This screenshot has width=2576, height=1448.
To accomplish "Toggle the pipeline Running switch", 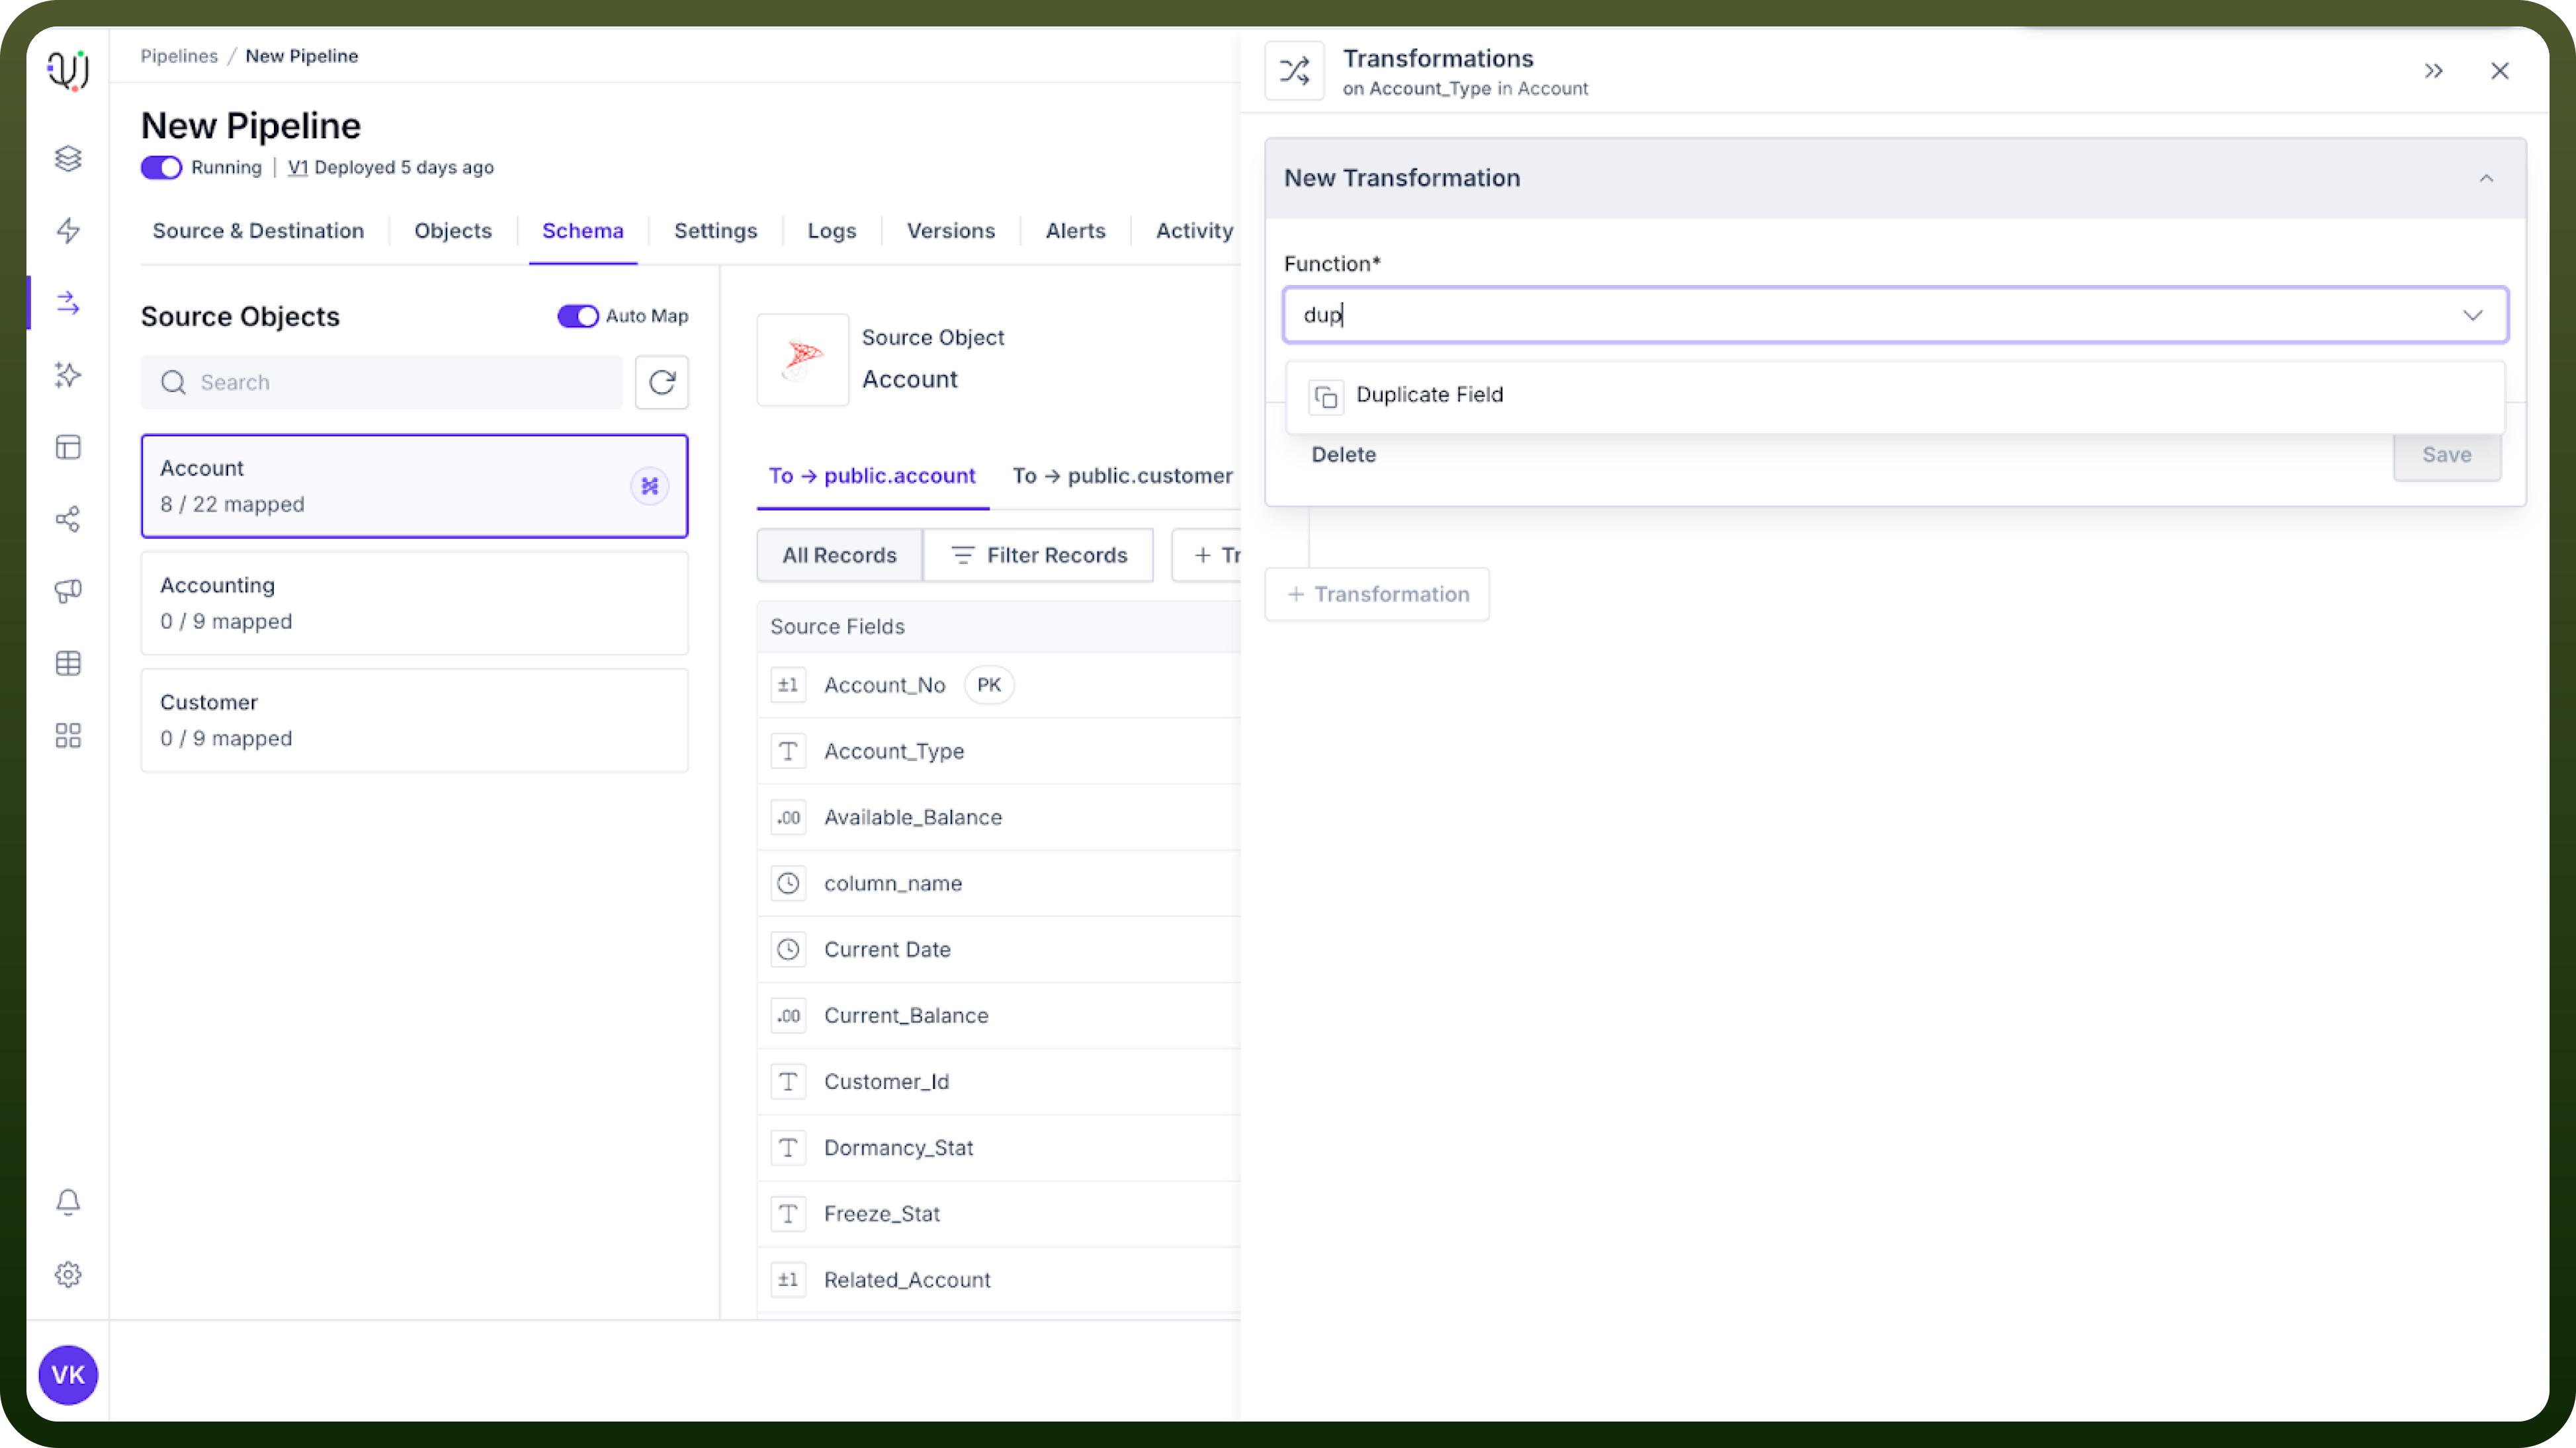I will [161, 168].
